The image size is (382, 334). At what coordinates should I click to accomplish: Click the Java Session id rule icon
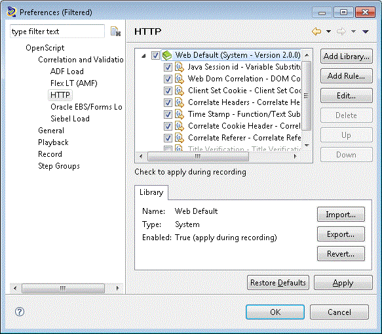click(180, 67)
